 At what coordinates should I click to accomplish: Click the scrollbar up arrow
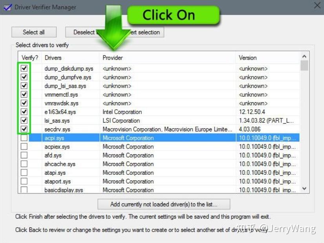coord(304,56)
